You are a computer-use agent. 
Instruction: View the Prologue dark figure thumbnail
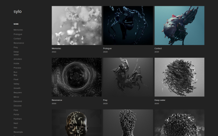coord(128,25)
